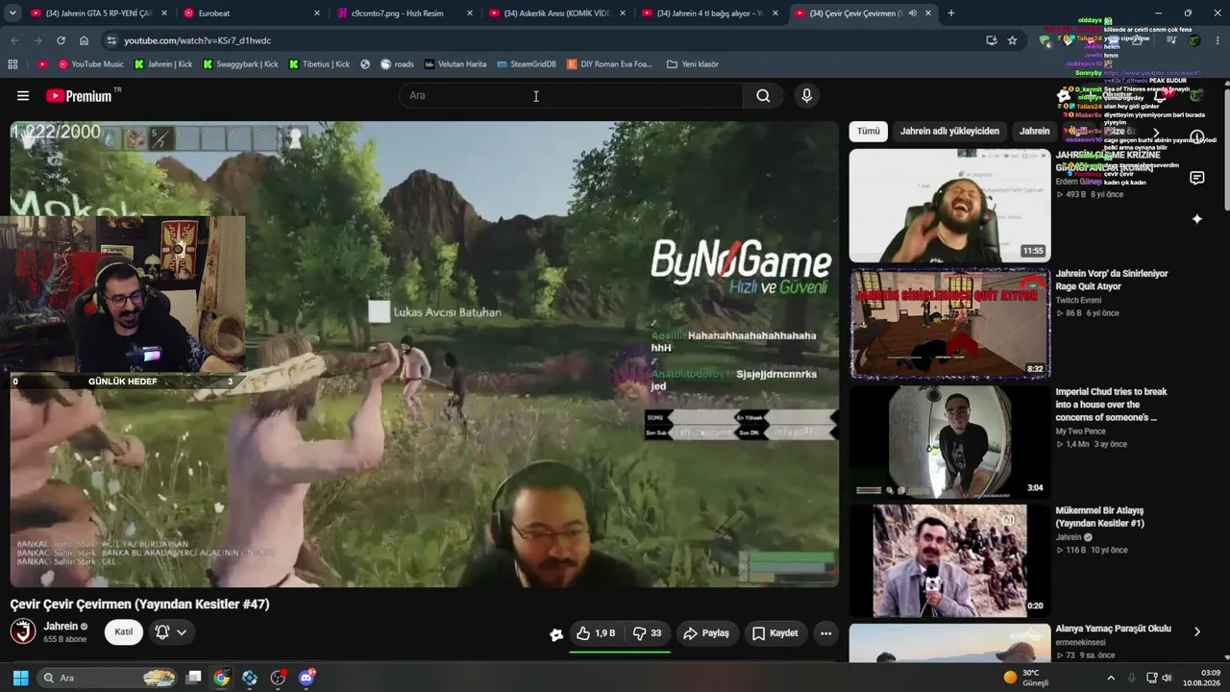Mute the Çevir Çevir Çevirmen tab audio
This screenshot has width=1230, height=692.
912,13
